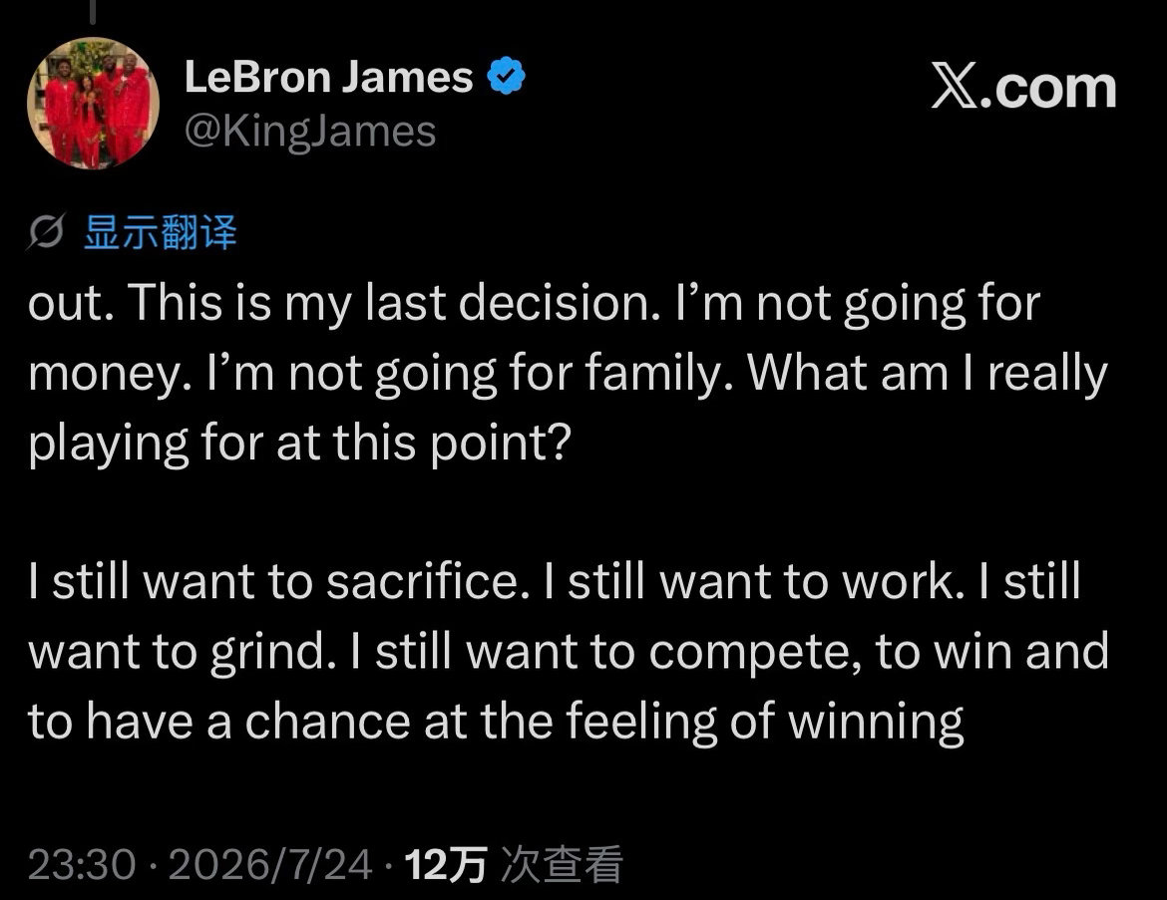The image size is (1167, 900).
Task: Click the translate slash-circle icon
Action: coord(46,232)
